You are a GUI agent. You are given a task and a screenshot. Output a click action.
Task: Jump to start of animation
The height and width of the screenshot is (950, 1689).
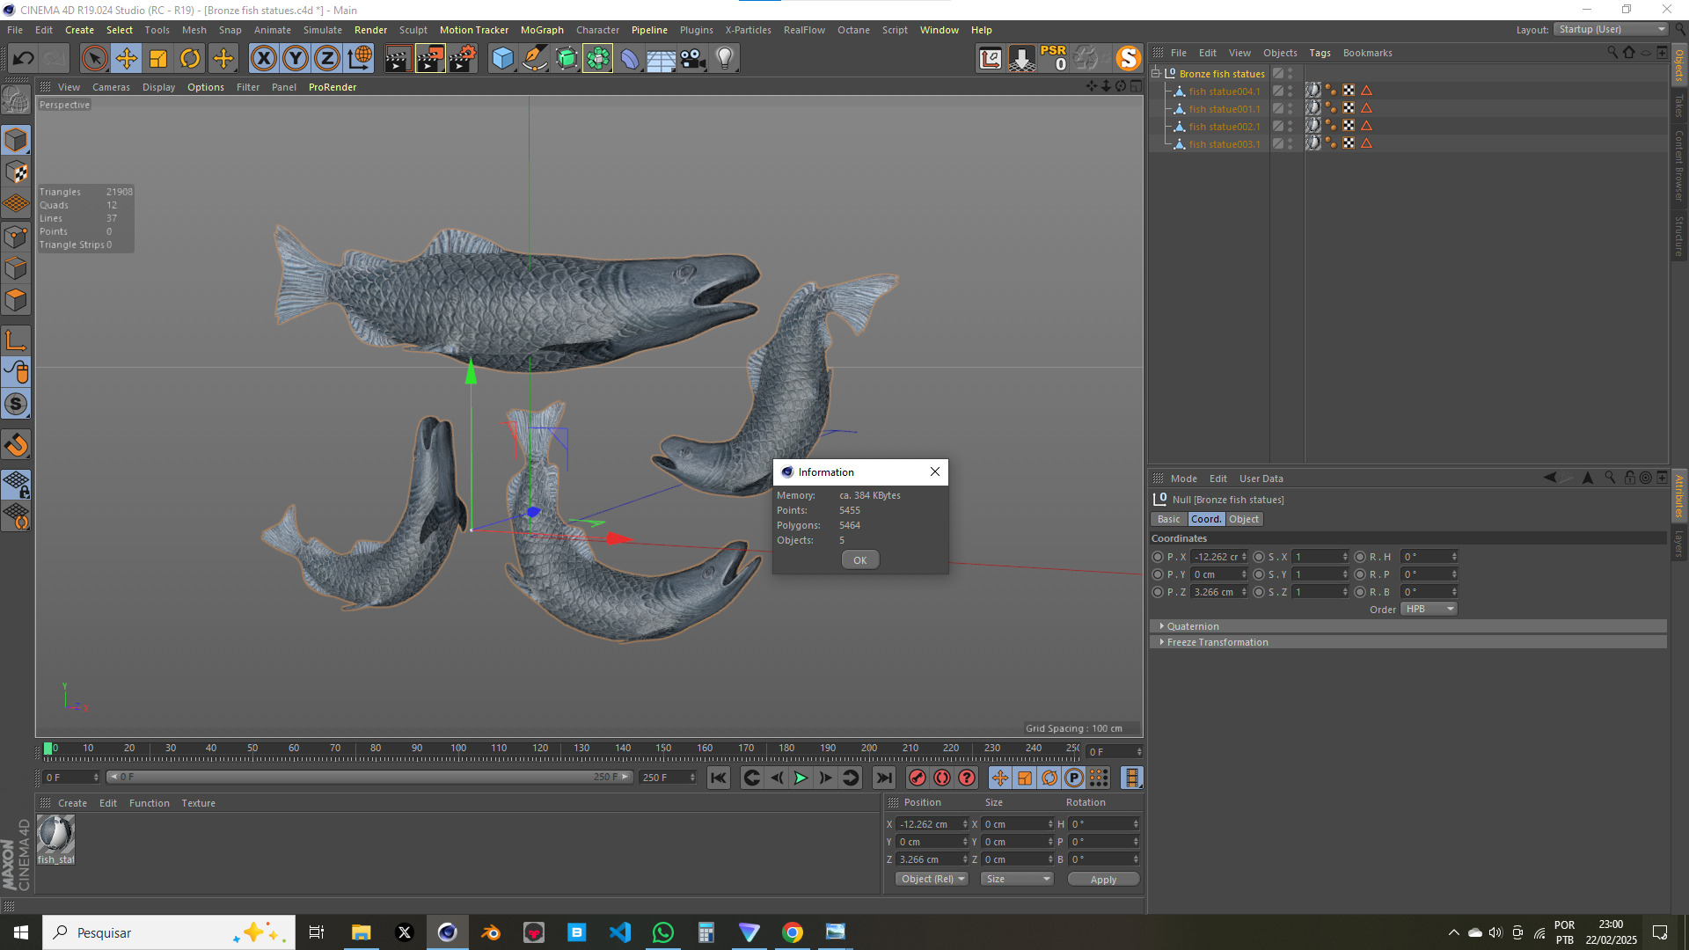(x=719, y=778)
